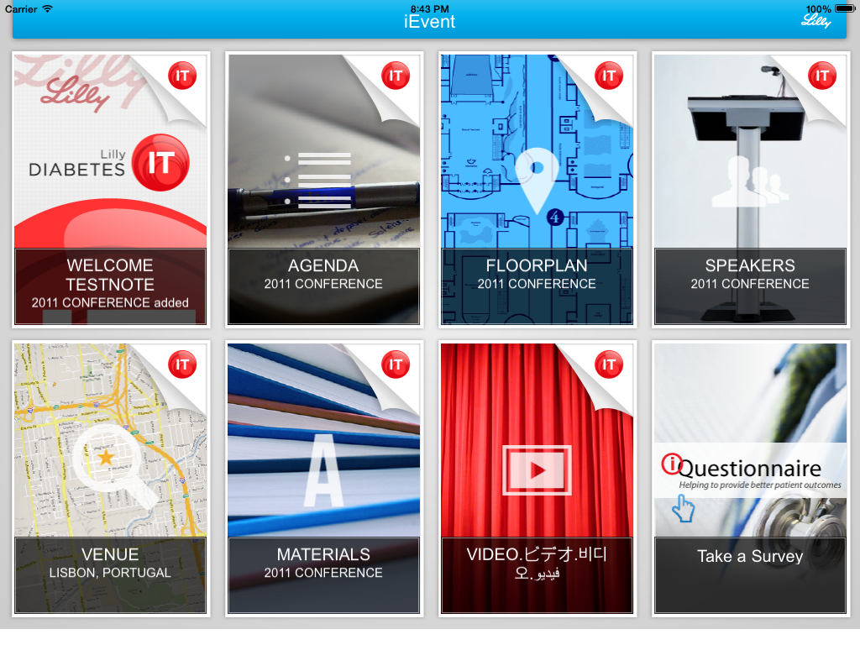Viewport: 860px width, 645px height.
Task: Click the map pin icon on the Floorplan tile
Action: pyautogui.click(x=537, y=181)
